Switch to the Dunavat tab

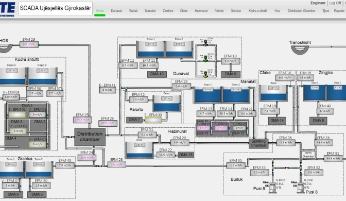tap(116, 11)
